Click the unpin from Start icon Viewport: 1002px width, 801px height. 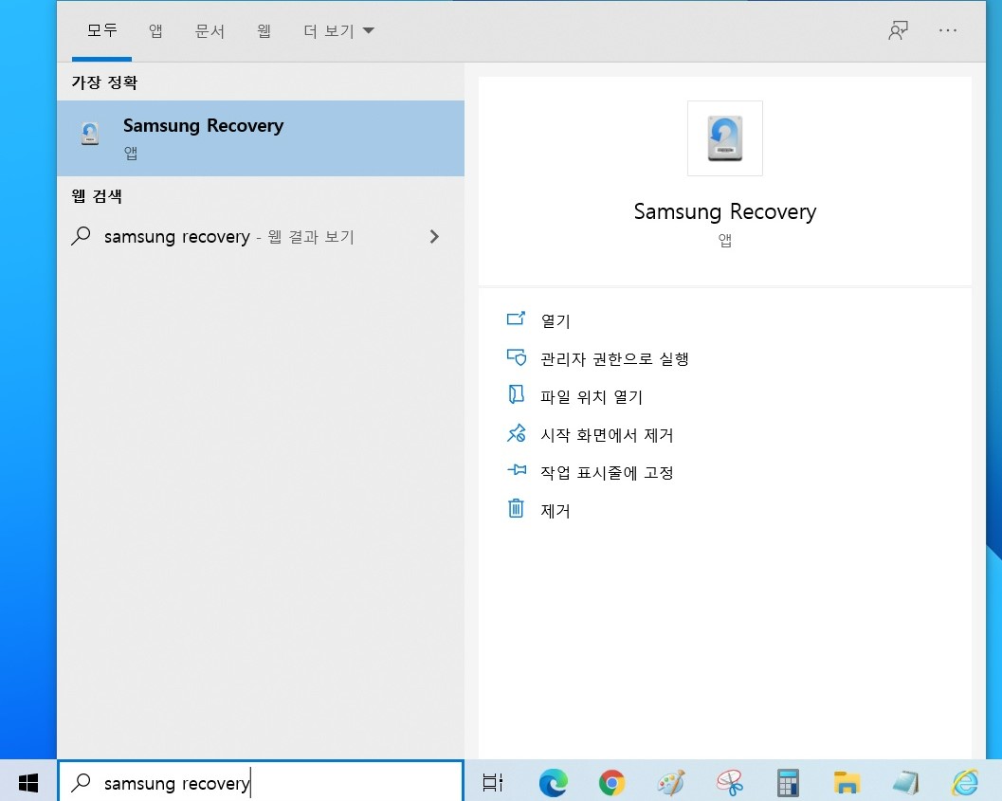(x=516, y=433)
